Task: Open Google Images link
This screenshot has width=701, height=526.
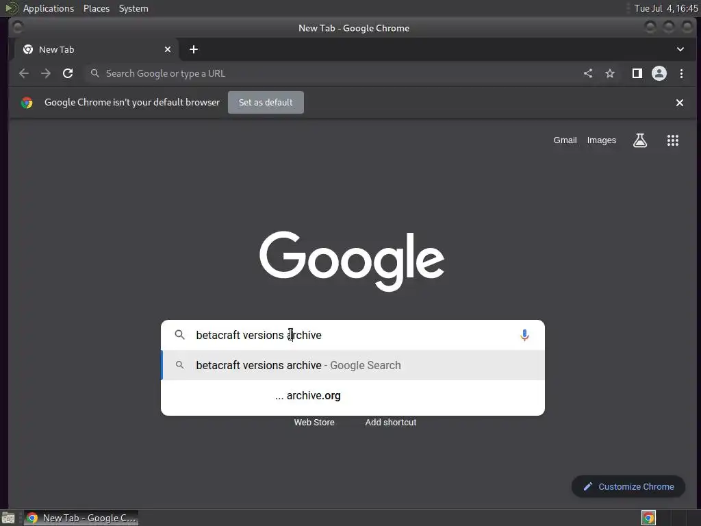Action: 601,140
